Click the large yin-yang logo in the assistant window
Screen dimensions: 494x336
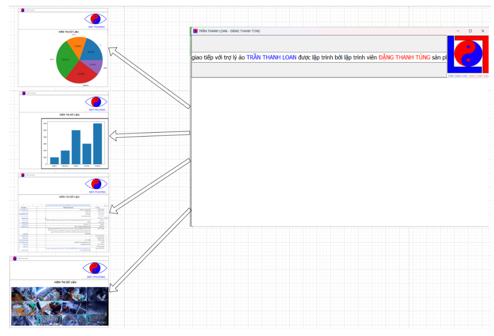click(468, 54)
